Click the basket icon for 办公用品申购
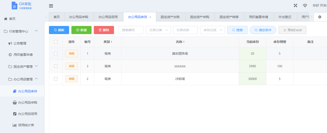 point(15,102)
